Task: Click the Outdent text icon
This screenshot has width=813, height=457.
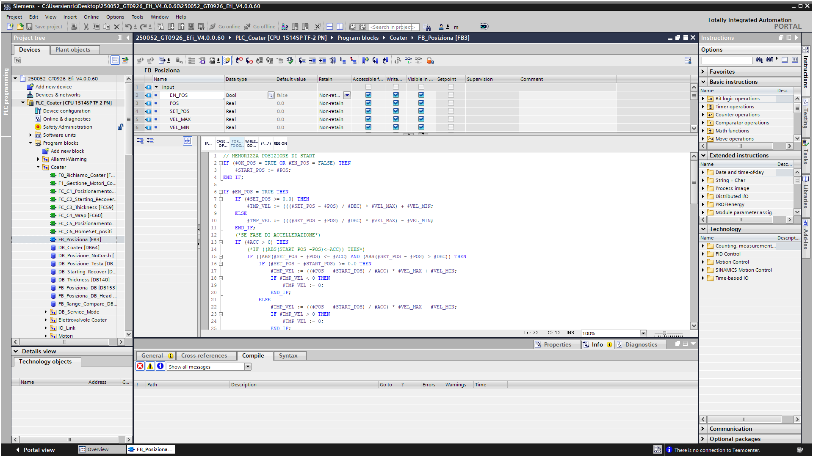Action: coord(322,61)
